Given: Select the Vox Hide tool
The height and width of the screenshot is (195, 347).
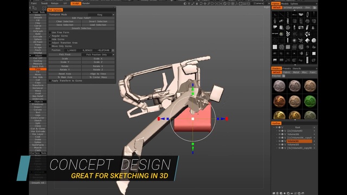Looking at the screenshot, I should tap(38, 77).
